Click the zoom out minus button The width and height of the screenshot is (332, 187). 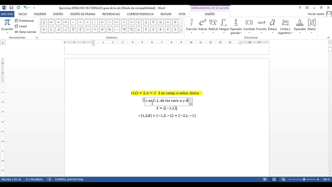pos(290,179)
